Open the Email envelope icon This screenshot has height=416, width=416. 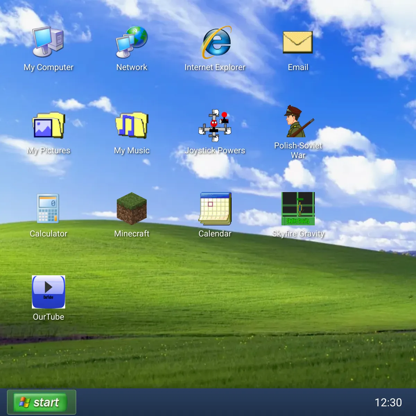tap(298, 42)
